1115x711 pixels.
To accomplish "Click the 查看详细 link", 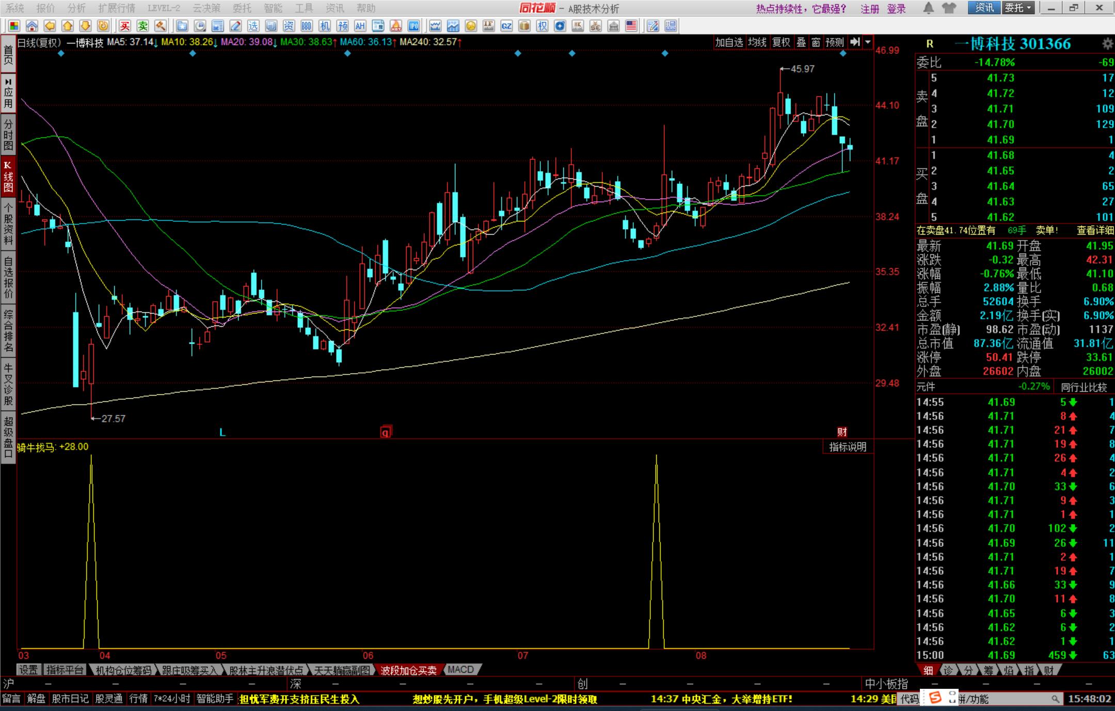I will (x=1095, y=231).
